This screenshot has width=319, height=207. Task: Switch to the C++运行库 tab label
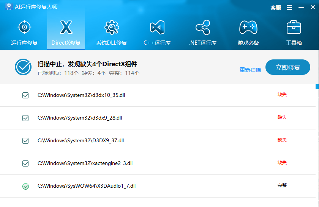(x=157, y=43)
